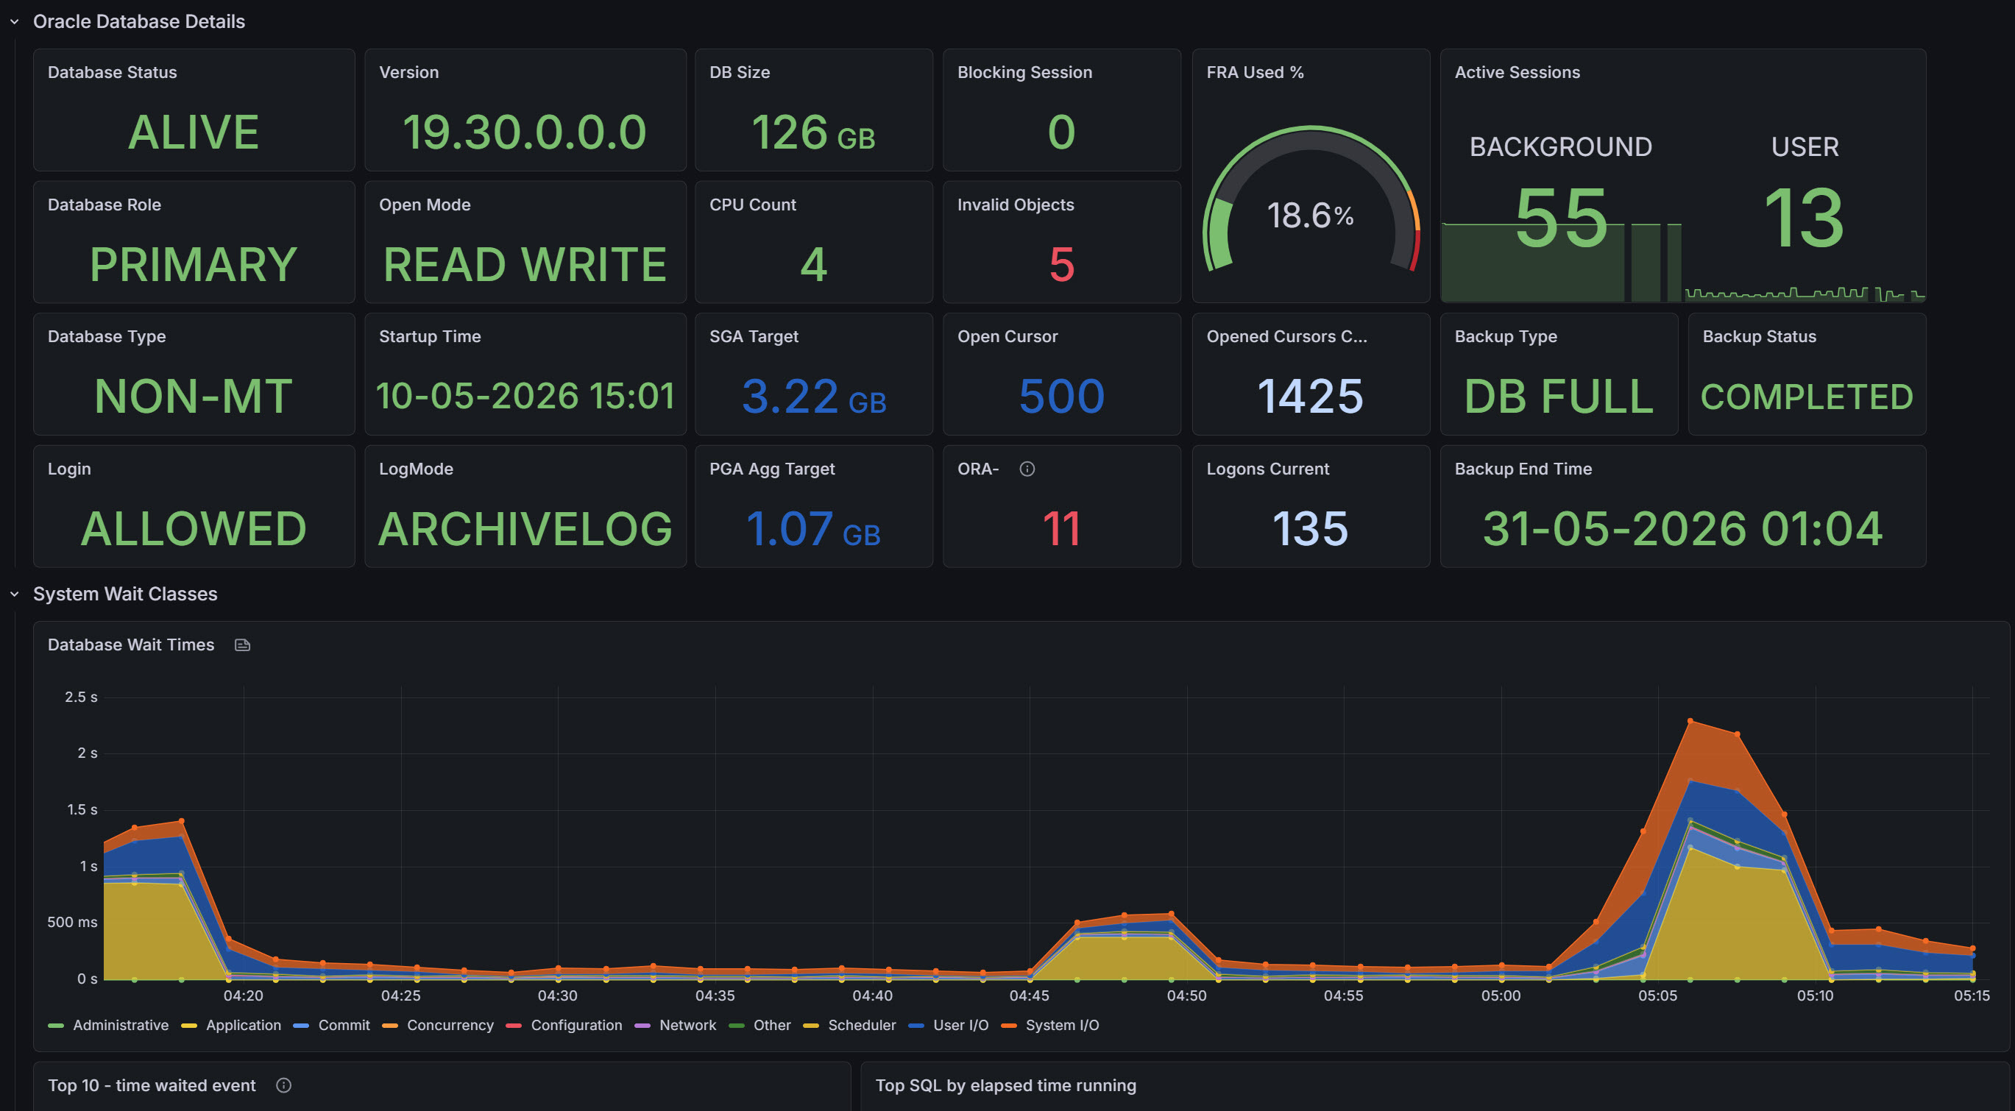Click the Startup Time value 10-05-2026 15:01
This screenshot has width=2015, height=1111.
pos(525,396)
